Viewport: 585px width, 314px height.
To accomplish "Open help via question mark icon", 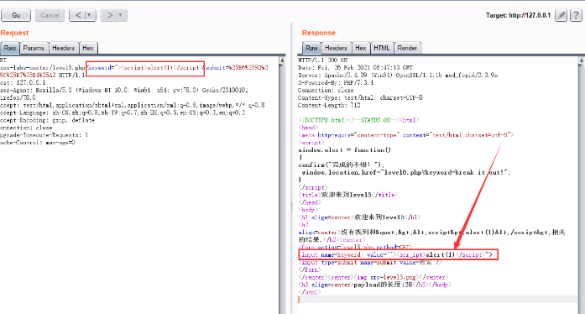I will pyautogui.click(x=576, y=15).
